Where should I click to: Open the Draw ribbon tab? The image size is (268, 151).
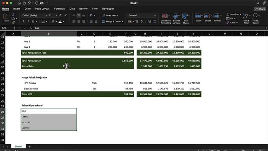[28, 8]
